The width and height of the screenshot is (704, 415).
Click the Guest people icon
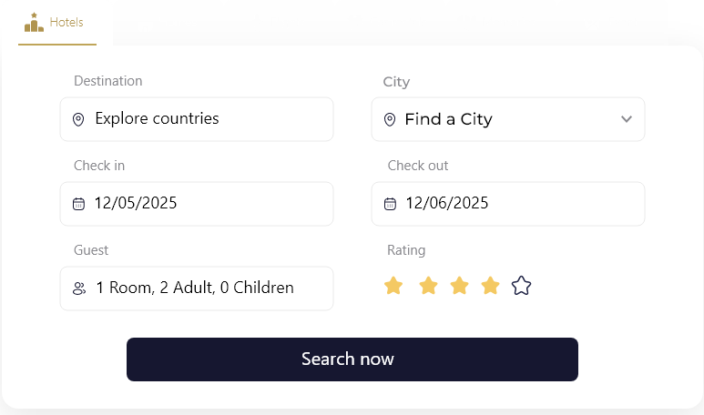(x=78, y=288)
